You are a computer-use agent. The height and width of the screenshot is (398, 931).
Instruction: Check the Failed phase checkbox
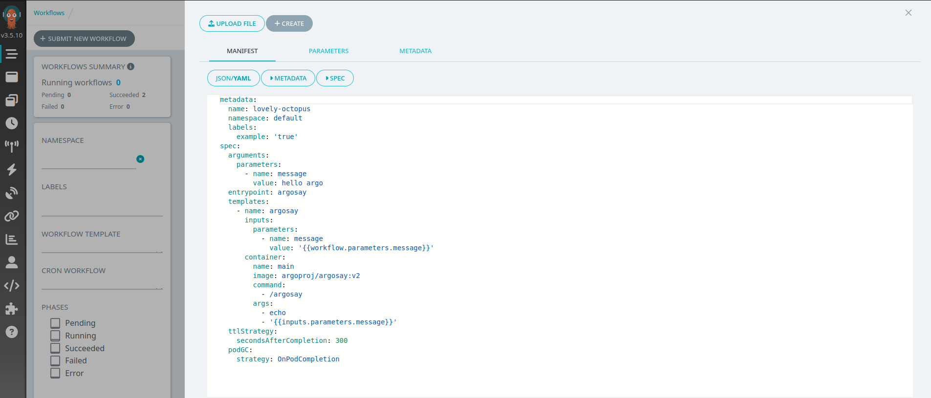coord(55,360)
